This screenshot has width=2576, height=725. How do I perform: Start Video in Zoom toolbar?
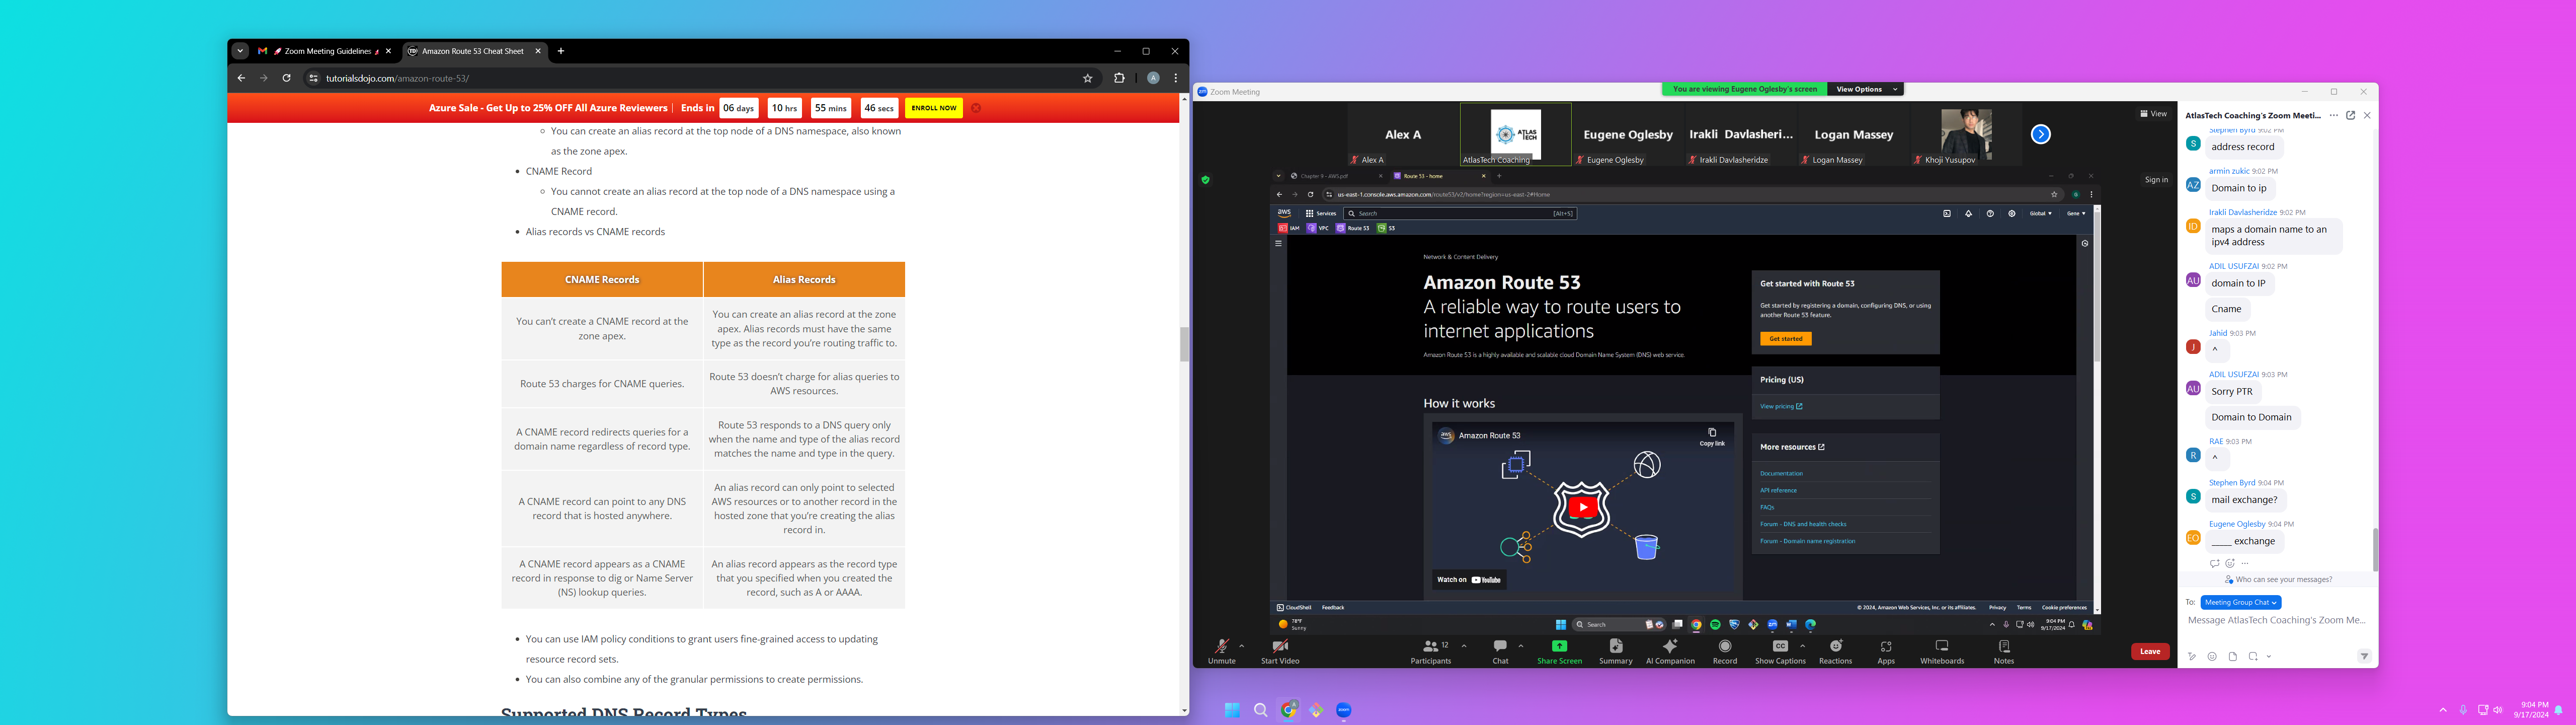(1279, 648)
